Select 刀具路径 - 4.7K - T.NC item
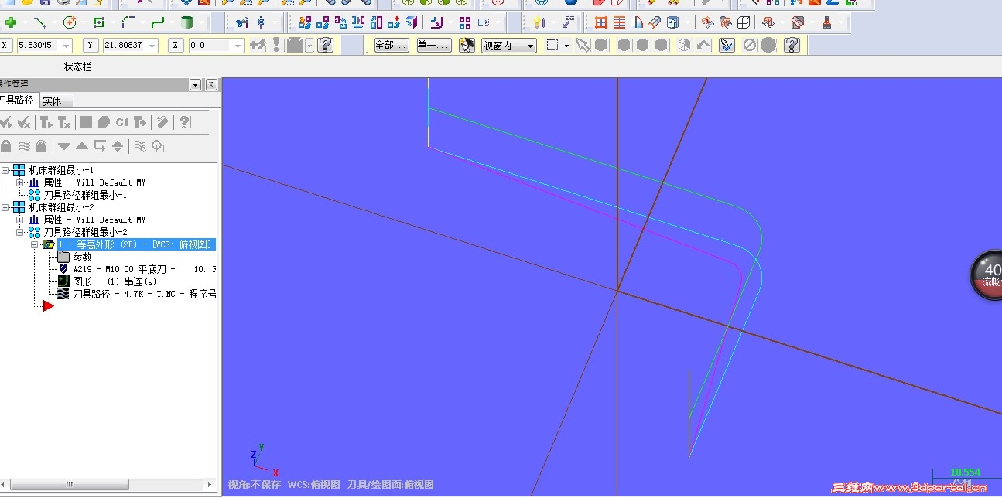Screen dimensions: 1002x498 click(x=144, y=294)
